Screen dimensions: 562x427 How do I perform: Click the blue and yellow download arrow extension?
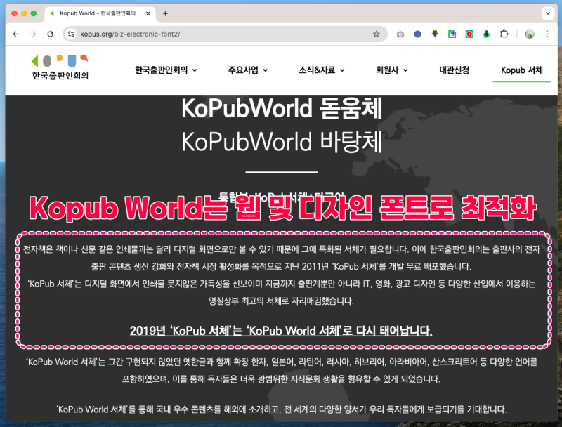click(x=435, y=34)
